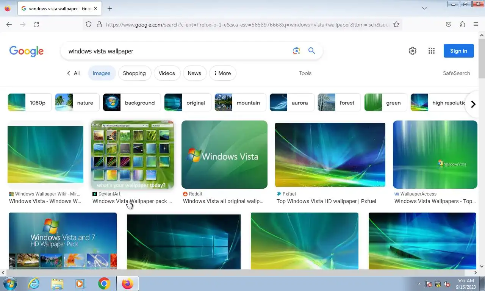Screen dimensions: 485x291
Task: List all tabs dropdown arrow
Action: click(x=424, y=8)
